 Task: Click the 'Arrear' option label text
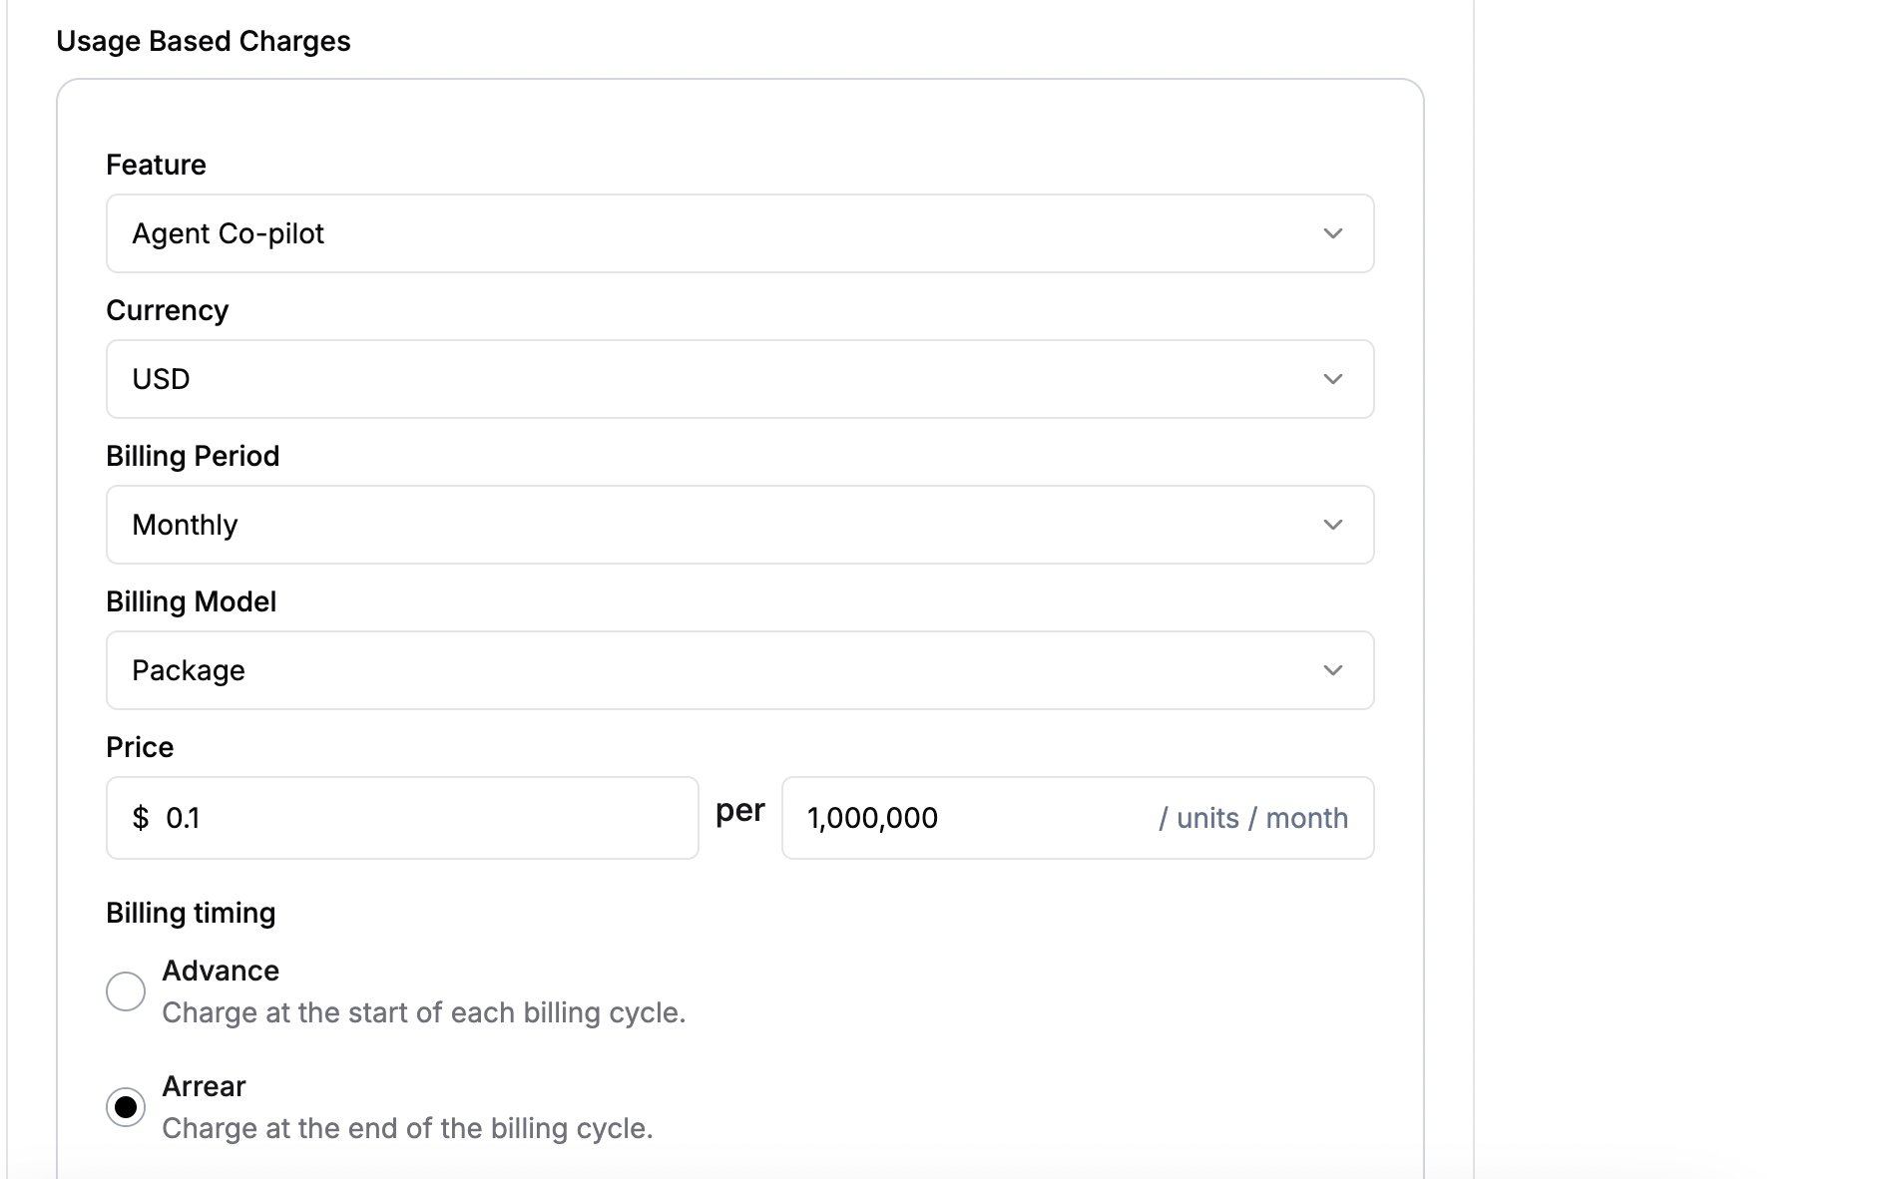[x=204, y=1086]
